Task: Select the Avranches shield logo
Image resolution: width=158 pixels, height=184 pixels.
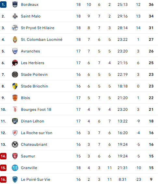Action: [x=15, y=51]
